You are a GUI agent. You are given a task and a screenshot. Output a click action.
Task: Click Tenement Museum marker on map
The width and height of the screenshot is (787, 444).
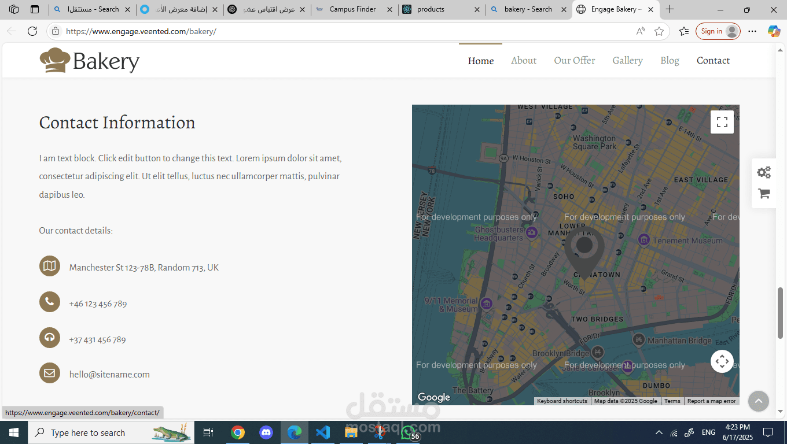(643, 239)
